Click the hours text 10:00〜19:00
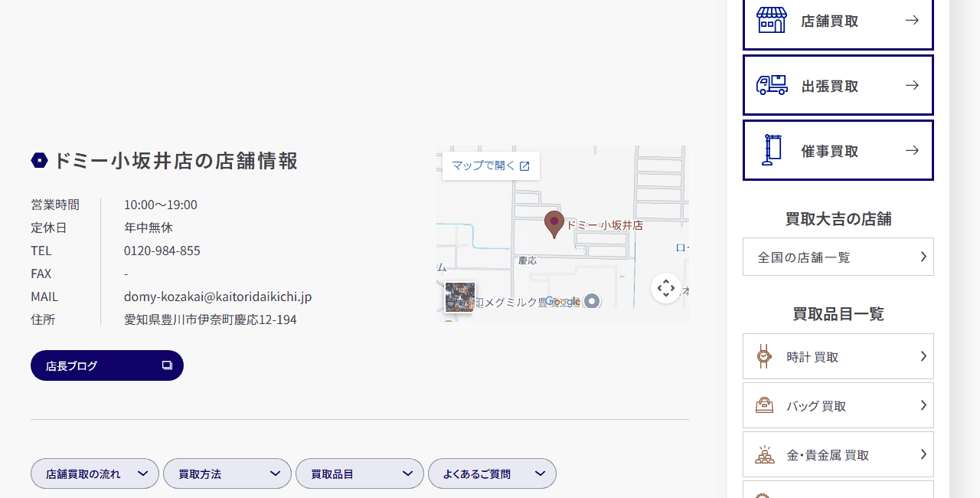The width and height of the screenshot is (980, 498). [x=161, y=205]
